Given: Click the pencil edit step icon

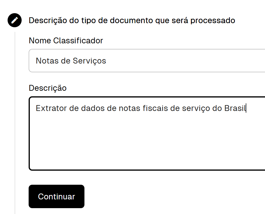Looking at the screenshot, I should (15, 20).
